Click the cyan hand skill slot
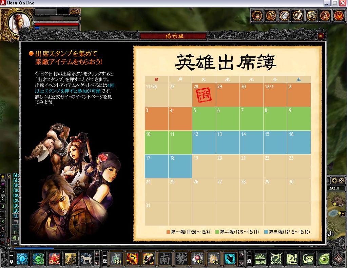Viewport: 348px width, 268px height. 229,259
